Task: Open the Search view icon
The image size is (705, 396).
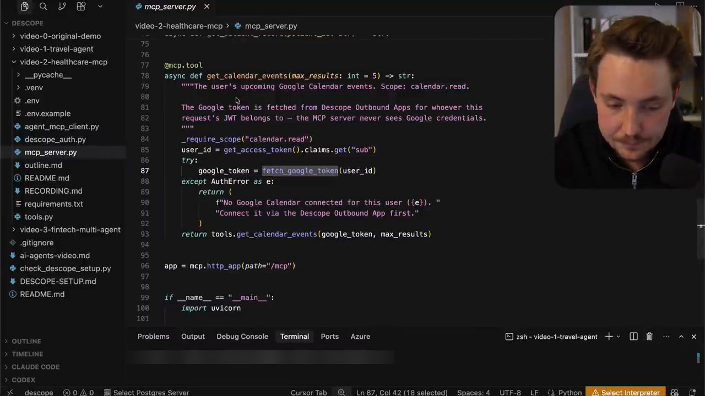Action: (x=44, y=7)
